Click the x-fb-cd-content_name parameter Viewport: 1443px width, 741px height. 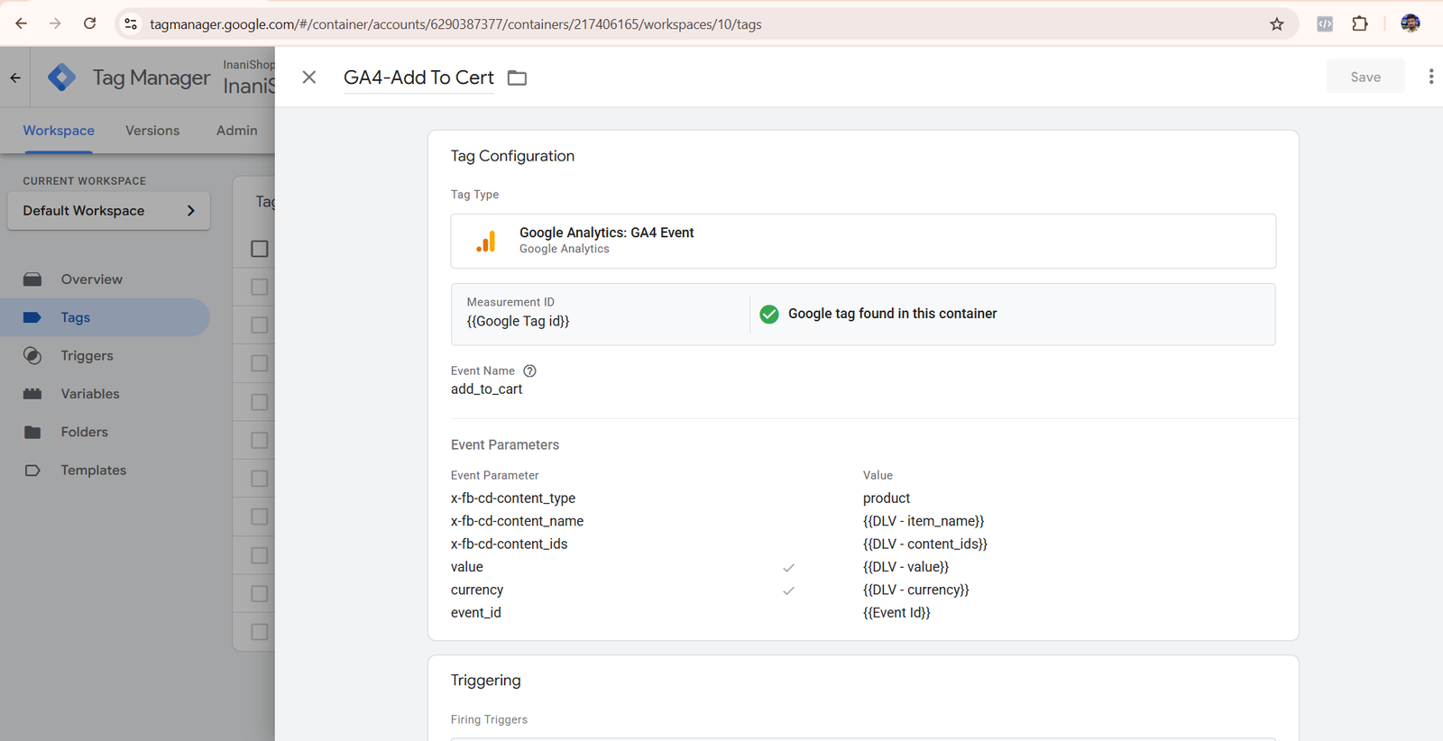pos(518,521)
